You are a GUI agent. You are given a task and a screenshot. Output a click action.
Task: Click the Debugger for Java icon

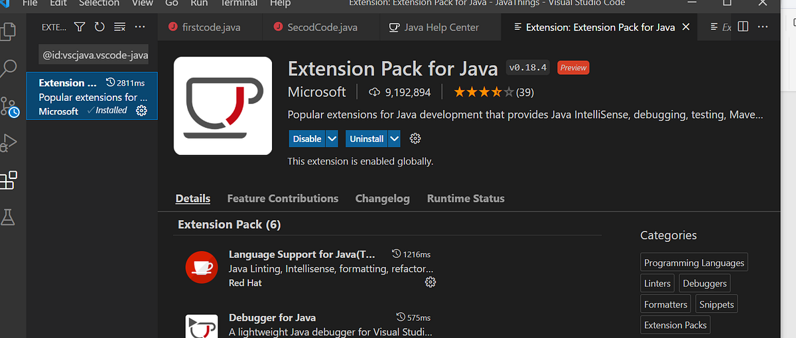click(x=202, y=326)
